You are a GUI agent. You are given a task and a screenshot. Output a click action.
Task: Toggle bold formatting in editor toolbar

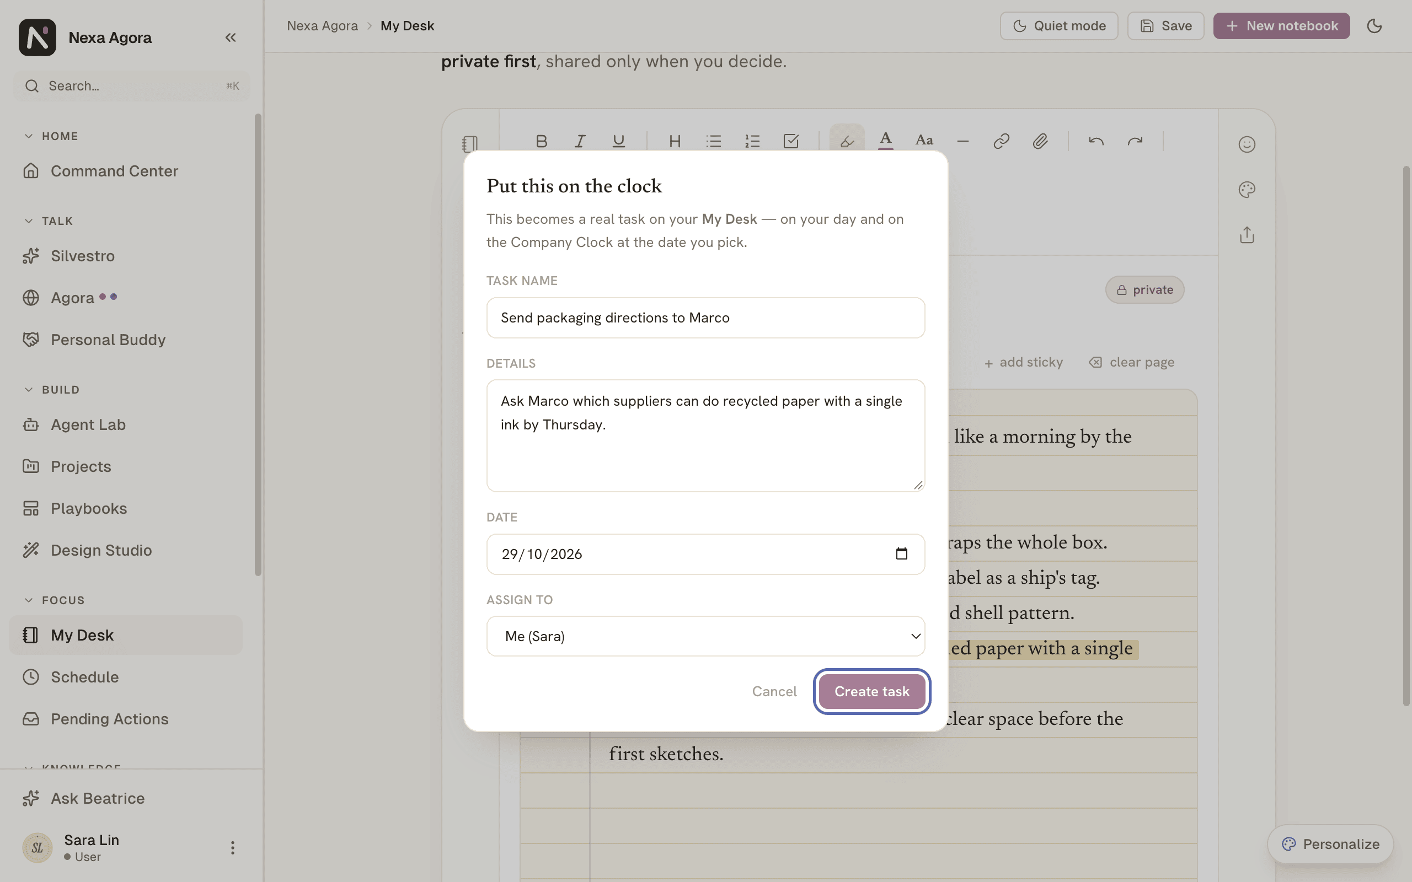542,141
